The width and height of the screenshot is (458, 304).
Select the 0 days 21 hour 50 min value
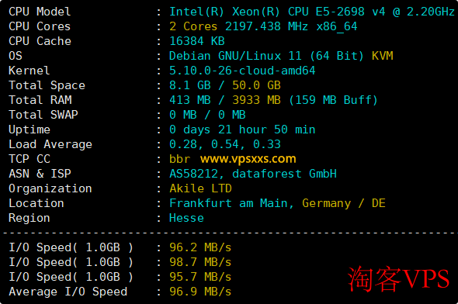click(x=242, y=130)
